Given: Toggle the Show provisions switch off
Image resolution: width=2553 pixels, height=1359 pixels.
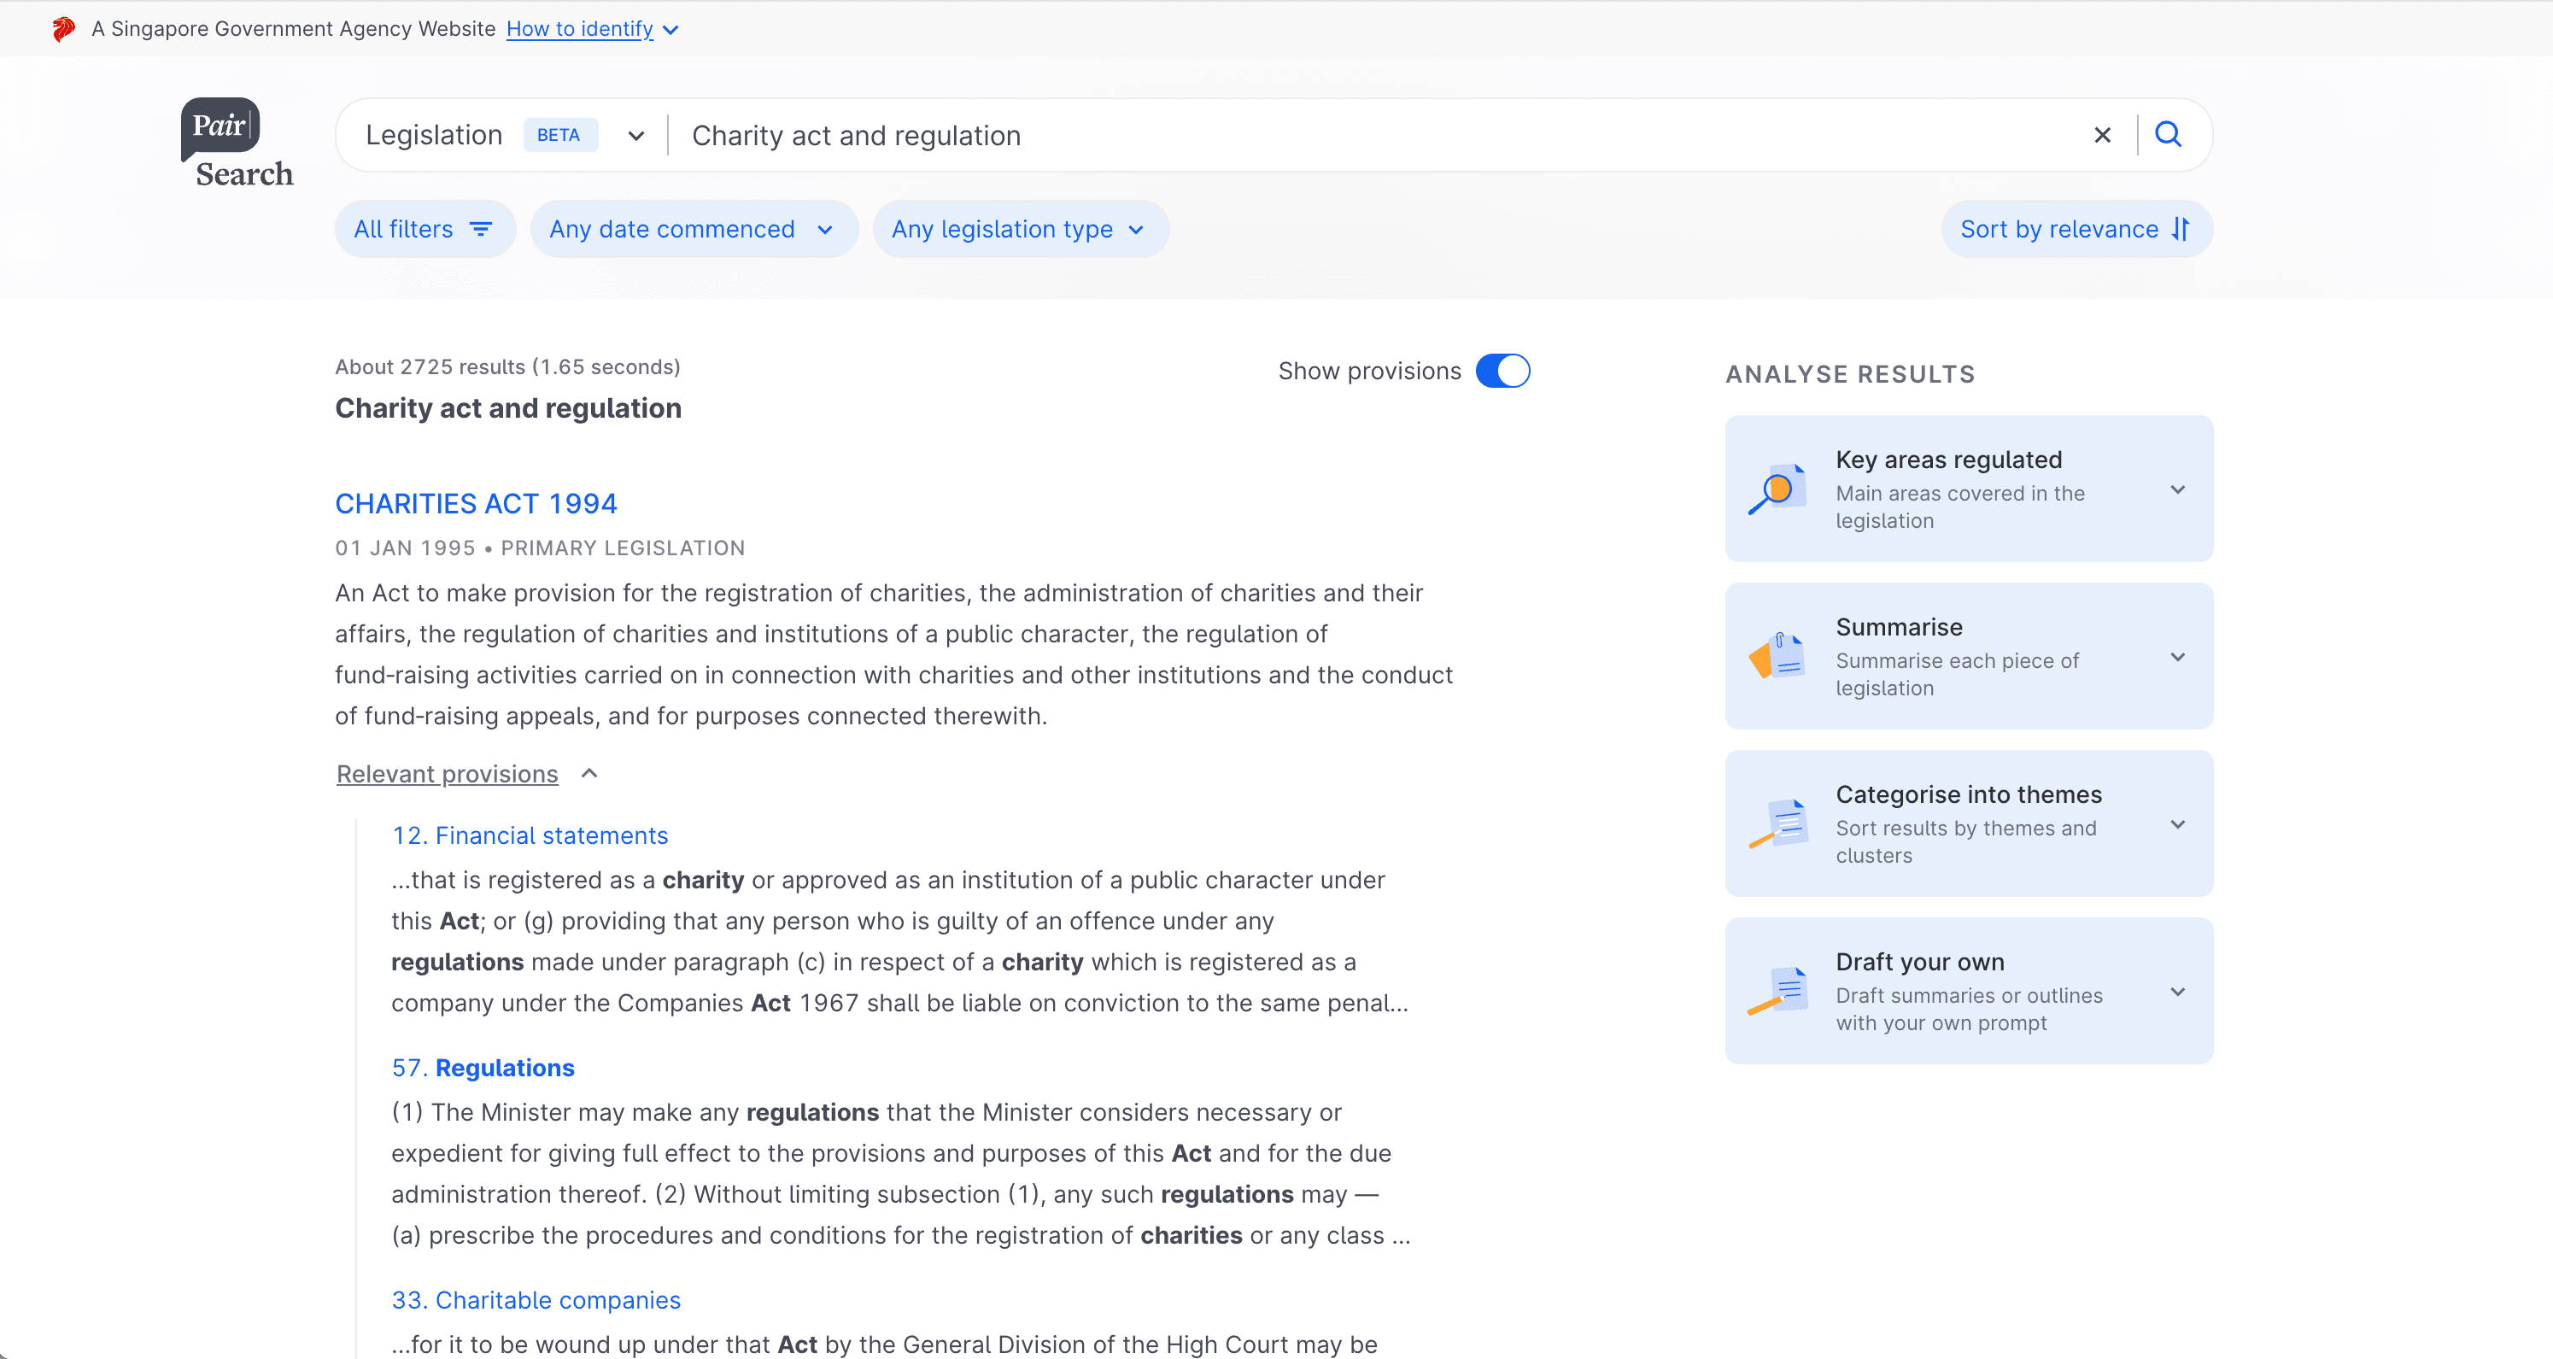Looking at the screenshot, I should pyautogui.click(x=1502, y=371).
